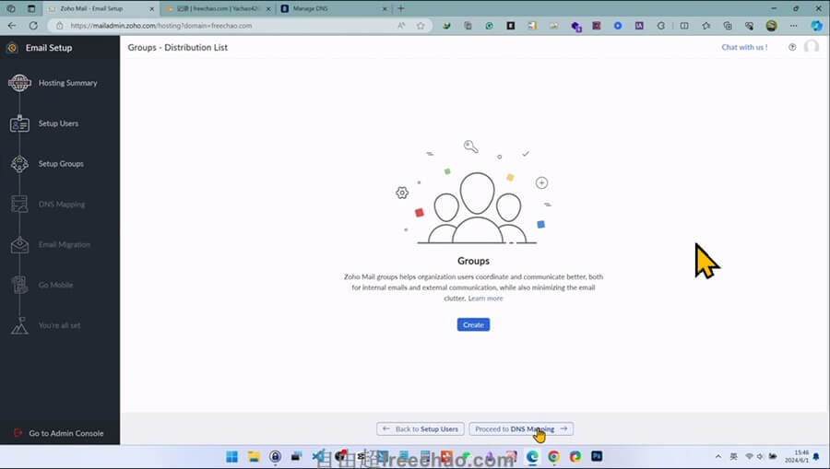Add page to favorites star icon
This screenshot has height=469, width=830.
421,26
